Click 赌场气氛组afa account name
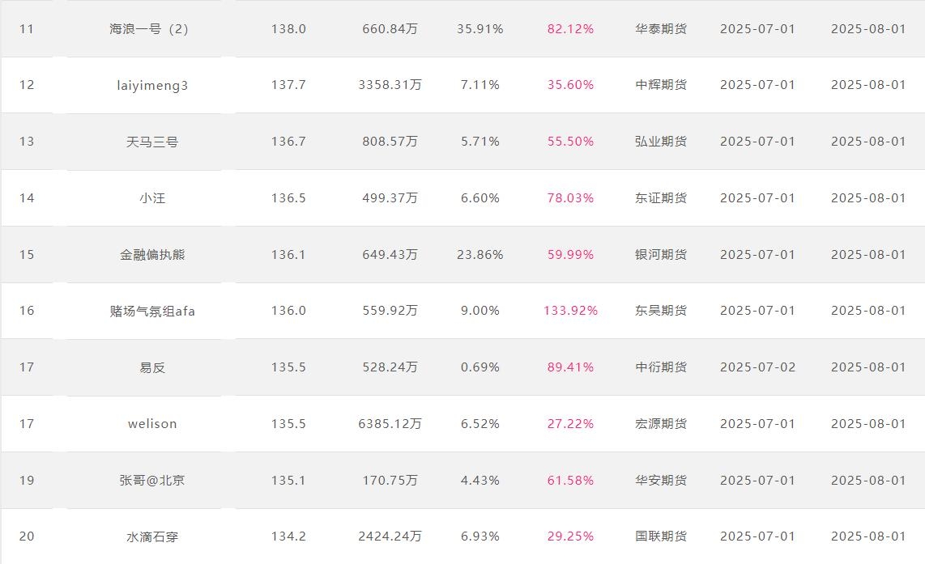 coord(152,311)
